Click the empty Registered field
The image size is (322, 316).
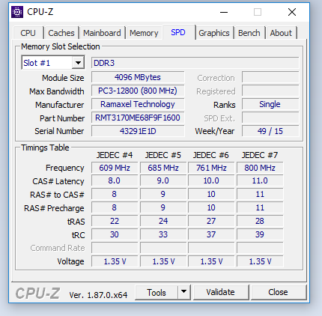(270, 91)
